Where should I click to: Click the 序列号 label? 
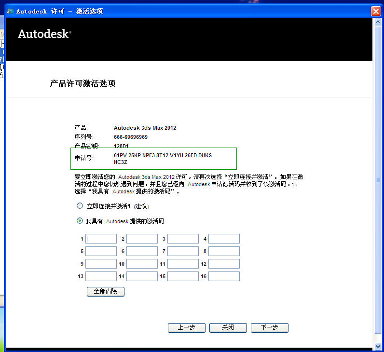point(84,137)
